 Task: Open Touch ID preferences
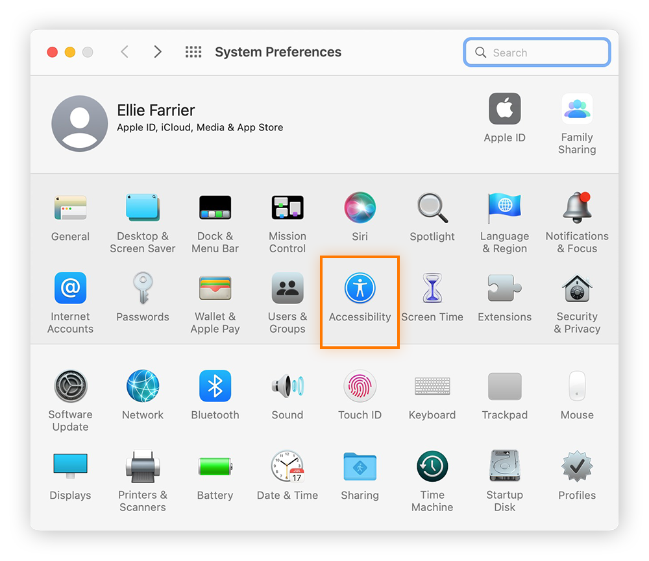coord(360,385)
